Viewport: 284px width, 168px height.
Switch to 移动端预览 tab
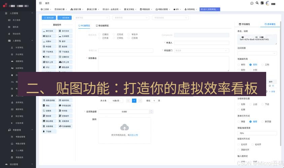102,26
